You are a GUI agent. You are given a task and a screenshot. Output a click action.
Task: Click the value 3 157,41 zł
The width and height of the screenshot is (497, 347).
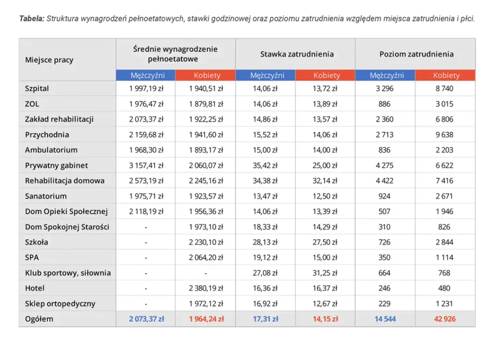(x=146, y=165)
